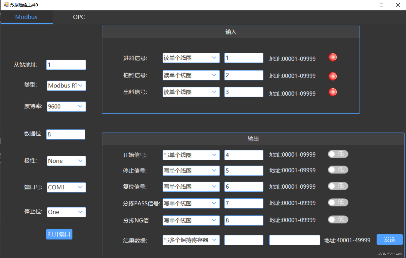406x258 pixels.
Task: Switch the 分拣PASS信号 toggle to high
Action: click(x=338, y=203)
